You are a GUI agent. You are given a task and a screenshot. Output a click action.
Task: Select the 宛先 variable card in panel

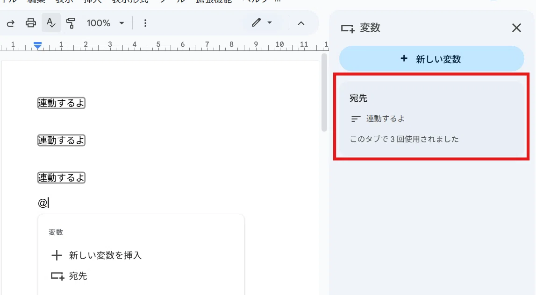point(431,119)
